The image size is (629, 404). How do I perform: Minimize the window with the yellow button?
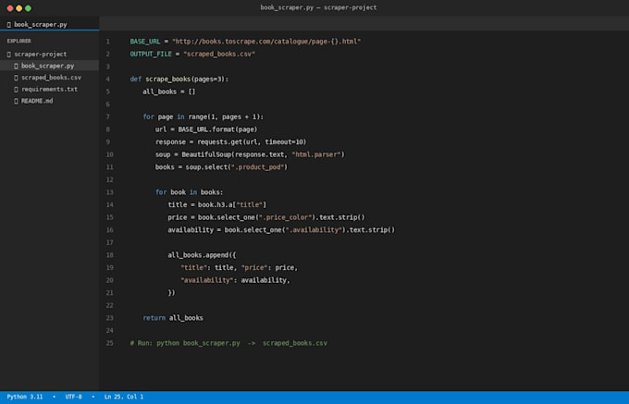tap(18, 8)
